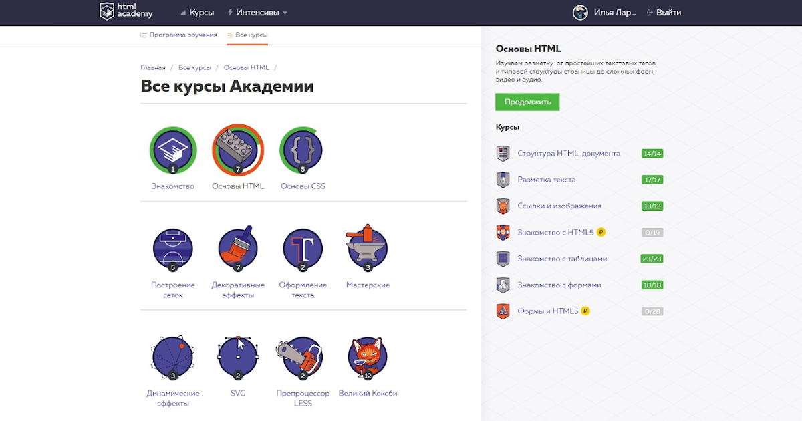
Task: Open the Знакомство с формами course link
Action: click(559, 285)
